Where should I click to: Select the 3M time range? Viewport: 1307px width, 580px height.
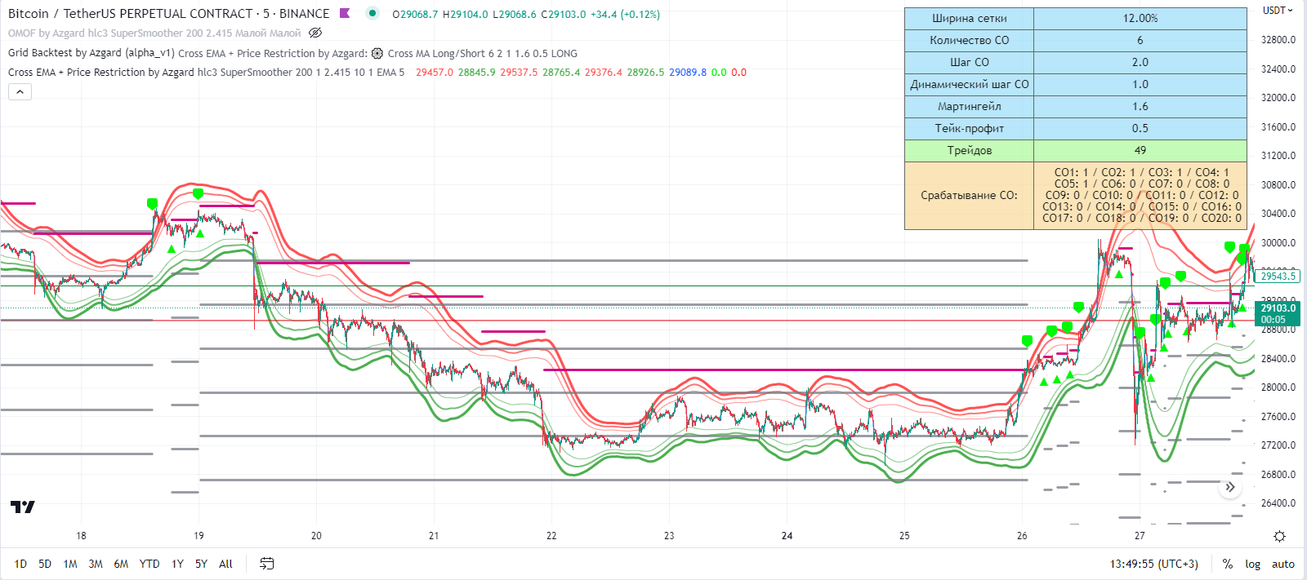coord(96,564)
